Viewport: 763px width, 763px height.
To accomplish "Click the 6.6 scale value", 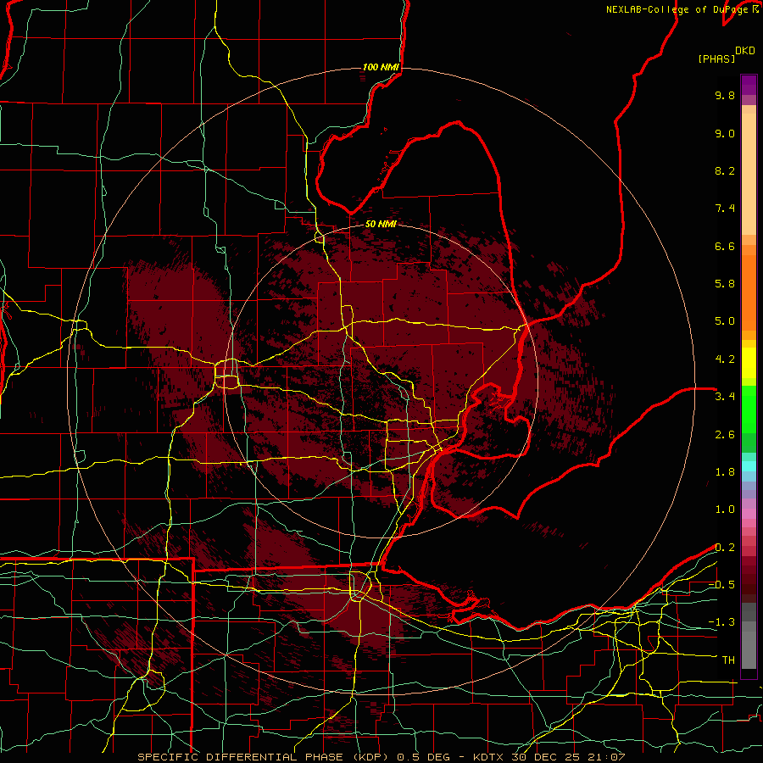I will point(725,246).
